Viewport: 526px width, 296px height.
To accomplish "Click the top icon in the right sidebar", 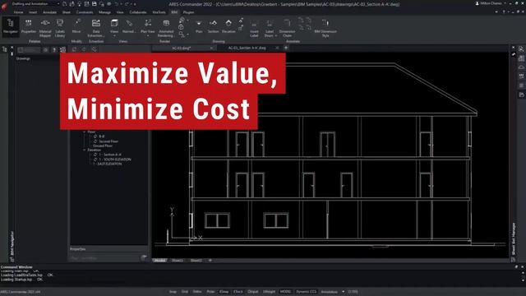I will point(521,49).
